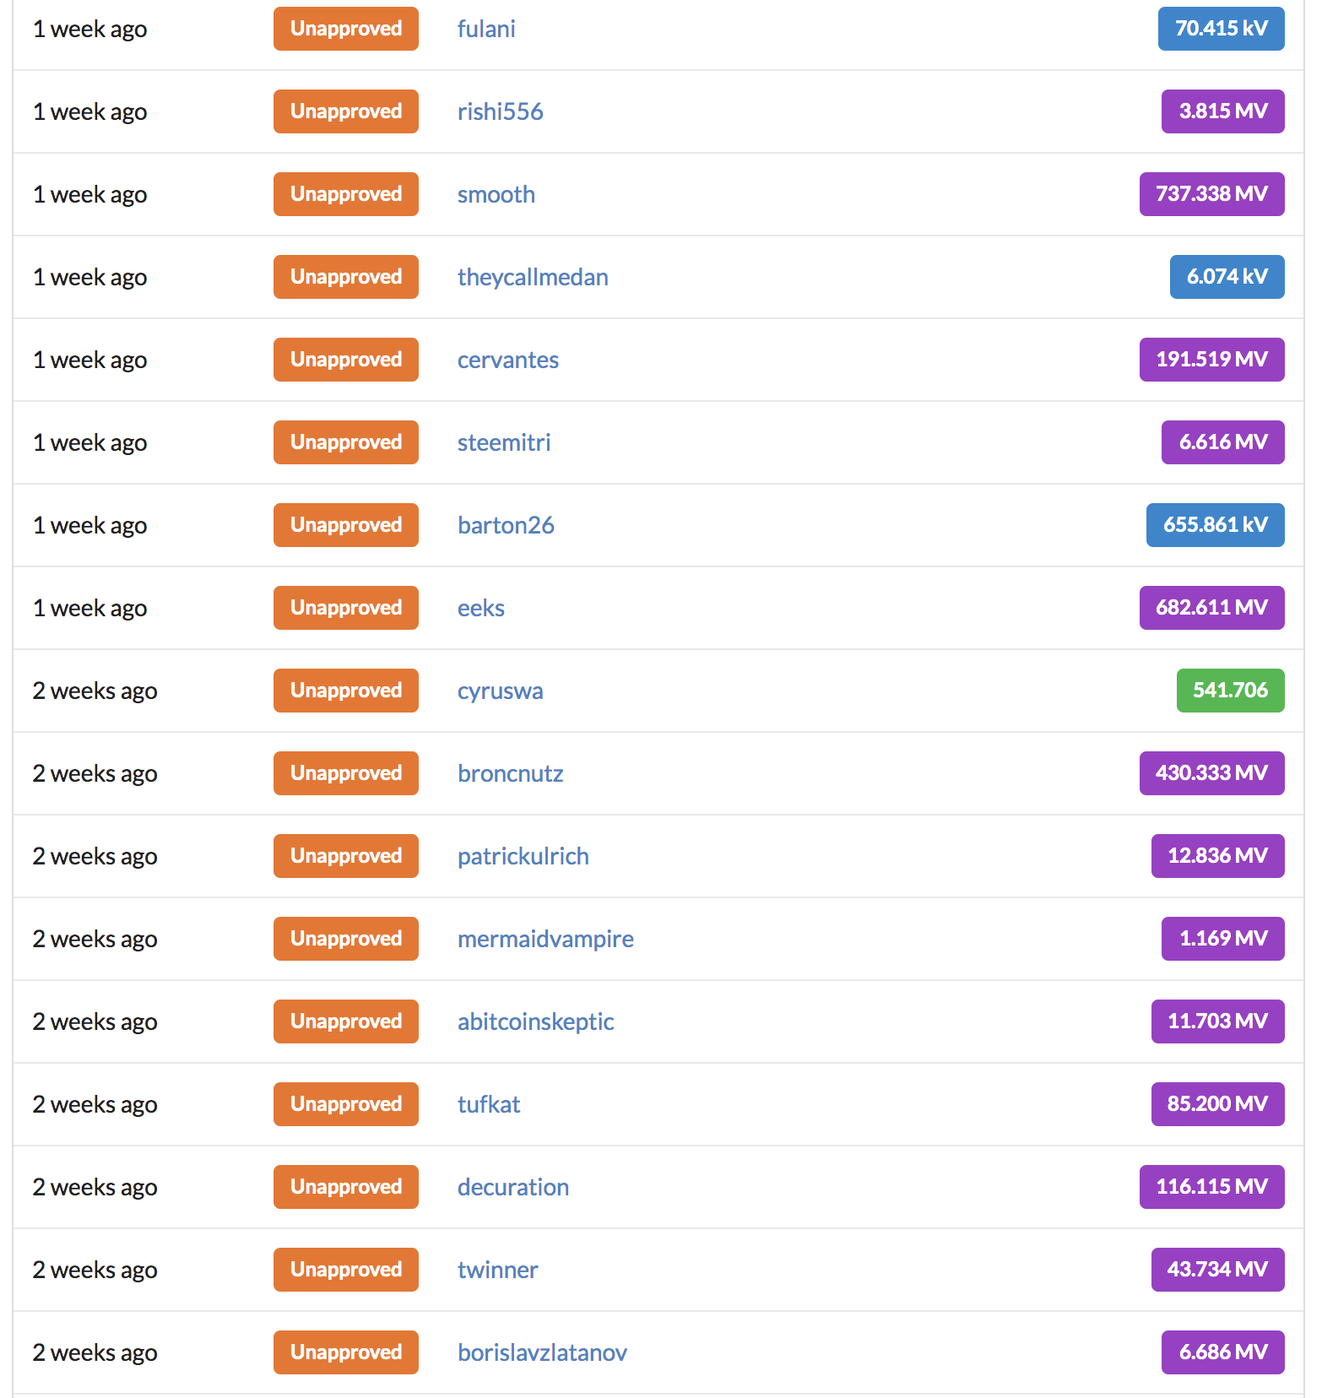Screen dimensions: 1322x1398
Task: Click the Unapproved badge in cyruswa row
Action: pyautogui.click(x=346, y=691)
